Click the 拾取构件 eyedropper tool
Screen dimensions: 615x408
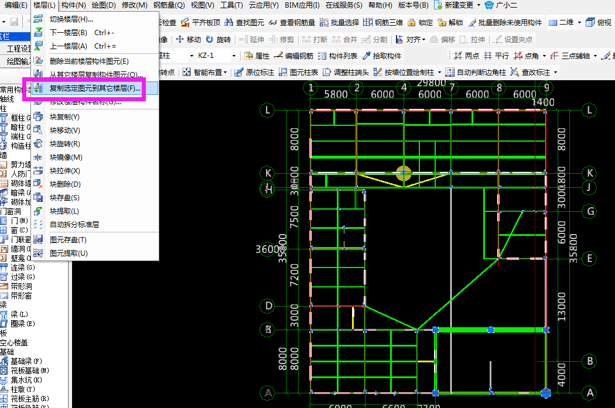(367, 56)
